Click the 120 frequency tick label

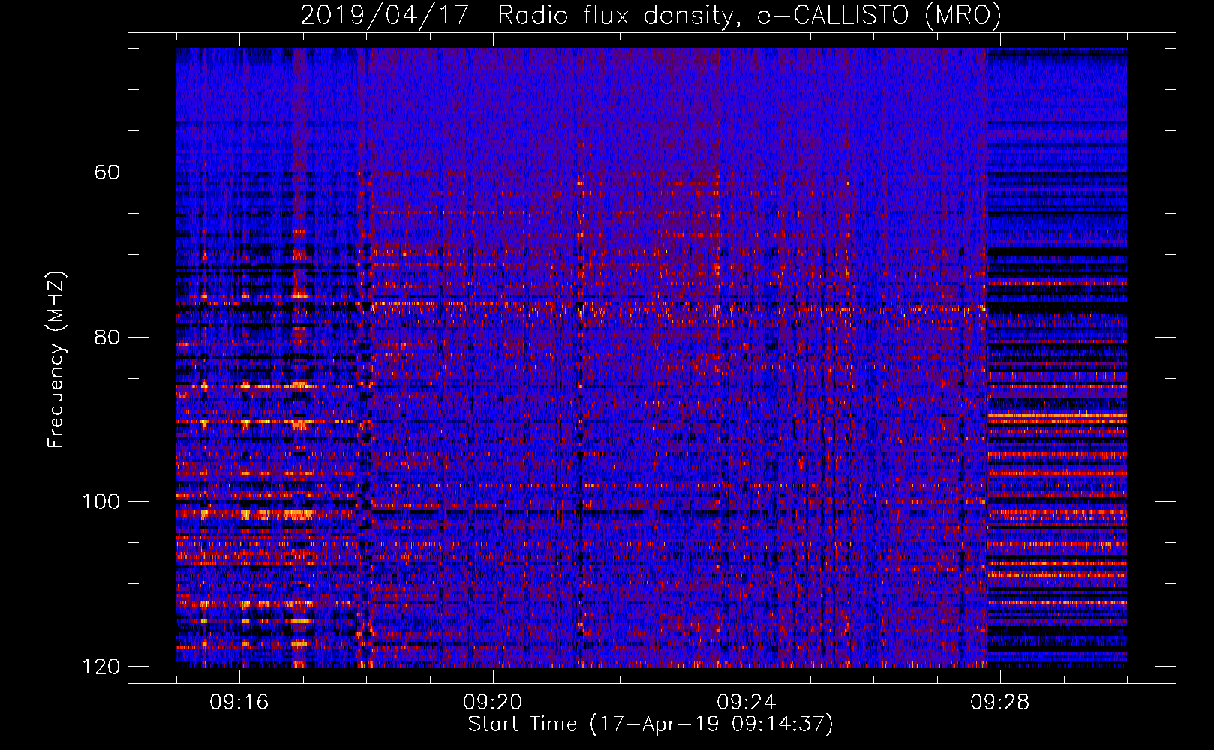pos(101,667)
